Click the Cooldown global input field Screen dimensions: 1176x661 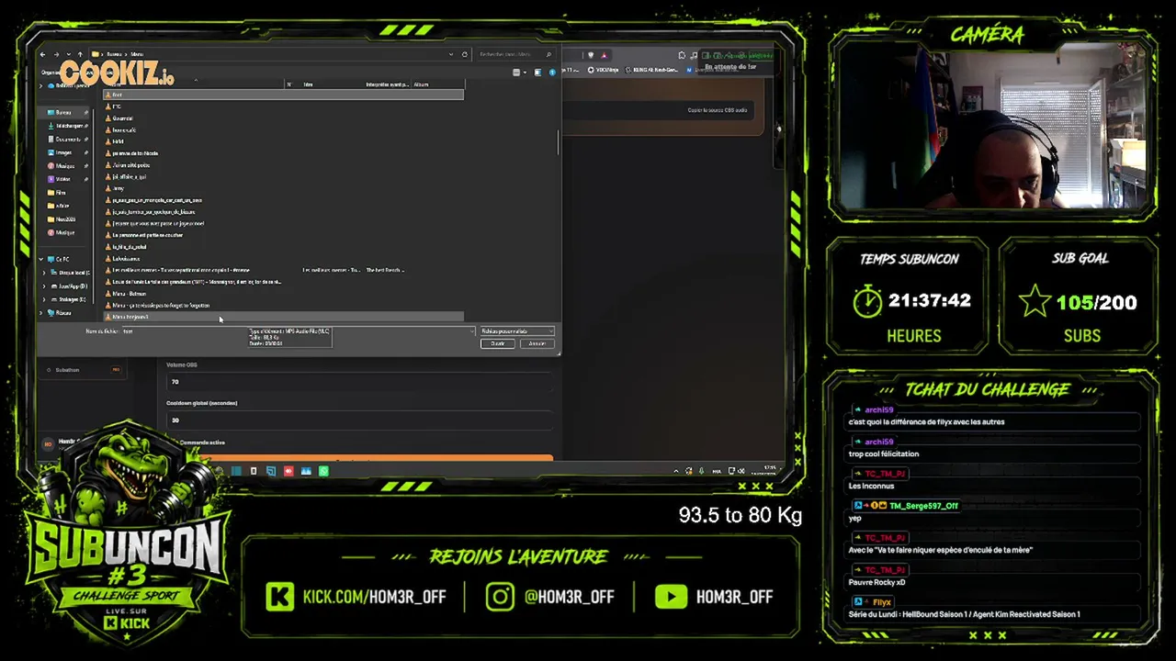coord(360,420)
